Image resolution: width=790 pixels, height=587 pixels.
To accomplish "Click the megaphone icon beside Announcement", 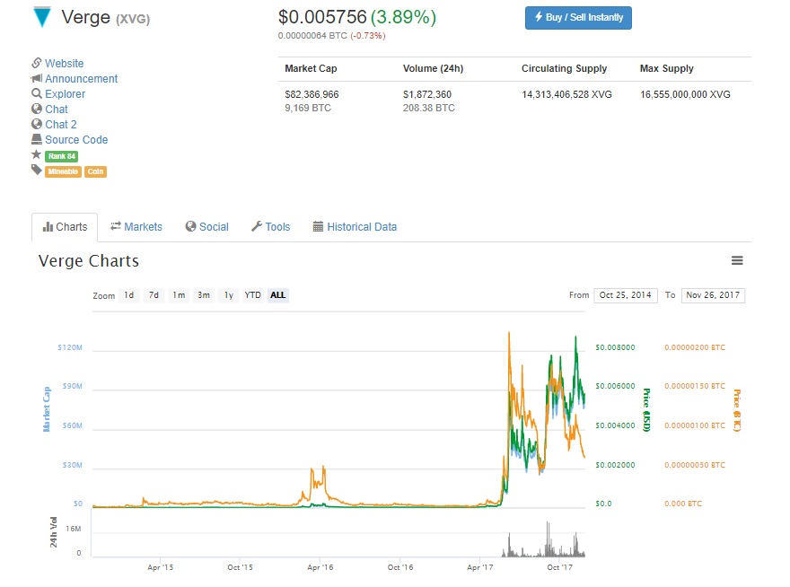I will pyautogui.click(x=36, y=79).
